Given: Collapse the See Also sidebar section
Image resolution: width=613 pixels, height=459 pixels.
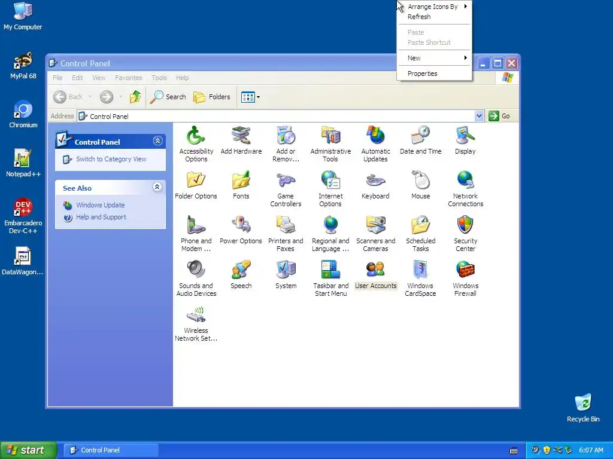Looking at the screenshot, I should 157,187.
